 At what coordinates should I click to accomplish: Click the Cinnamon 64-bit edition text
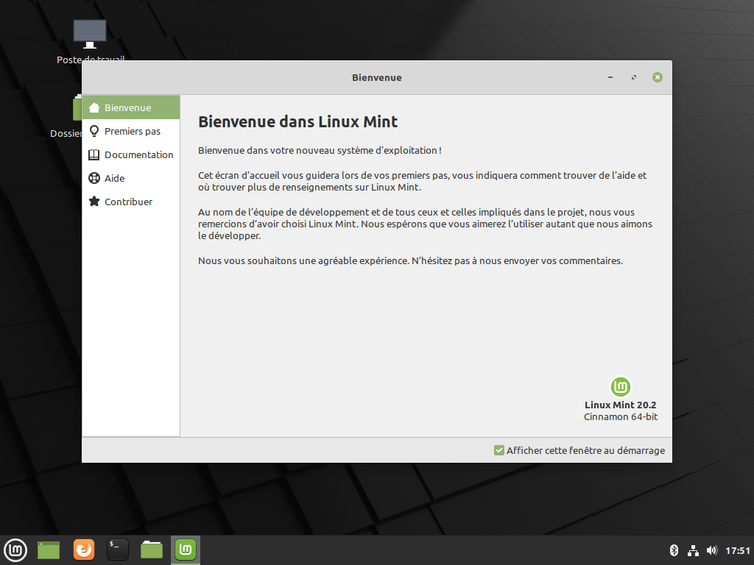click(x=620, y=417)
